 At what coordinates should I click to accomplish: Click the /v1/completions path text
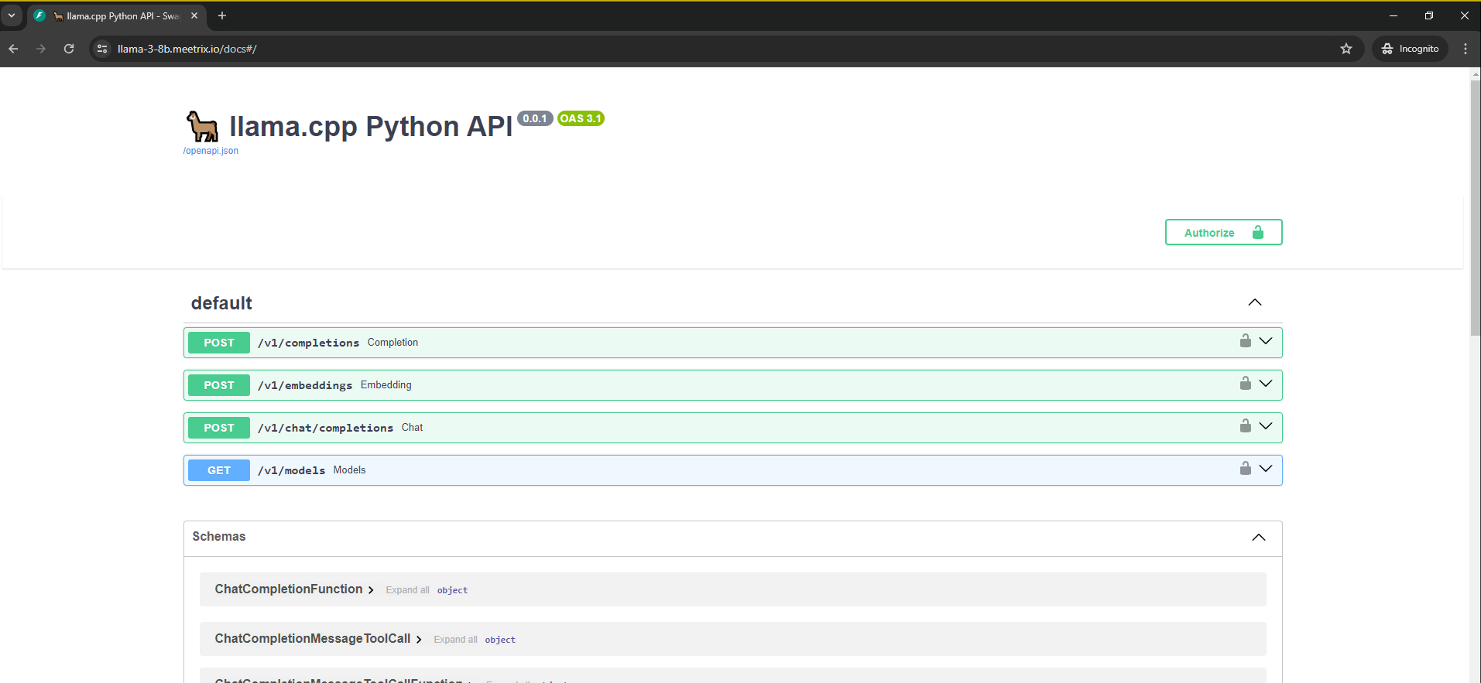click(308, 343)
